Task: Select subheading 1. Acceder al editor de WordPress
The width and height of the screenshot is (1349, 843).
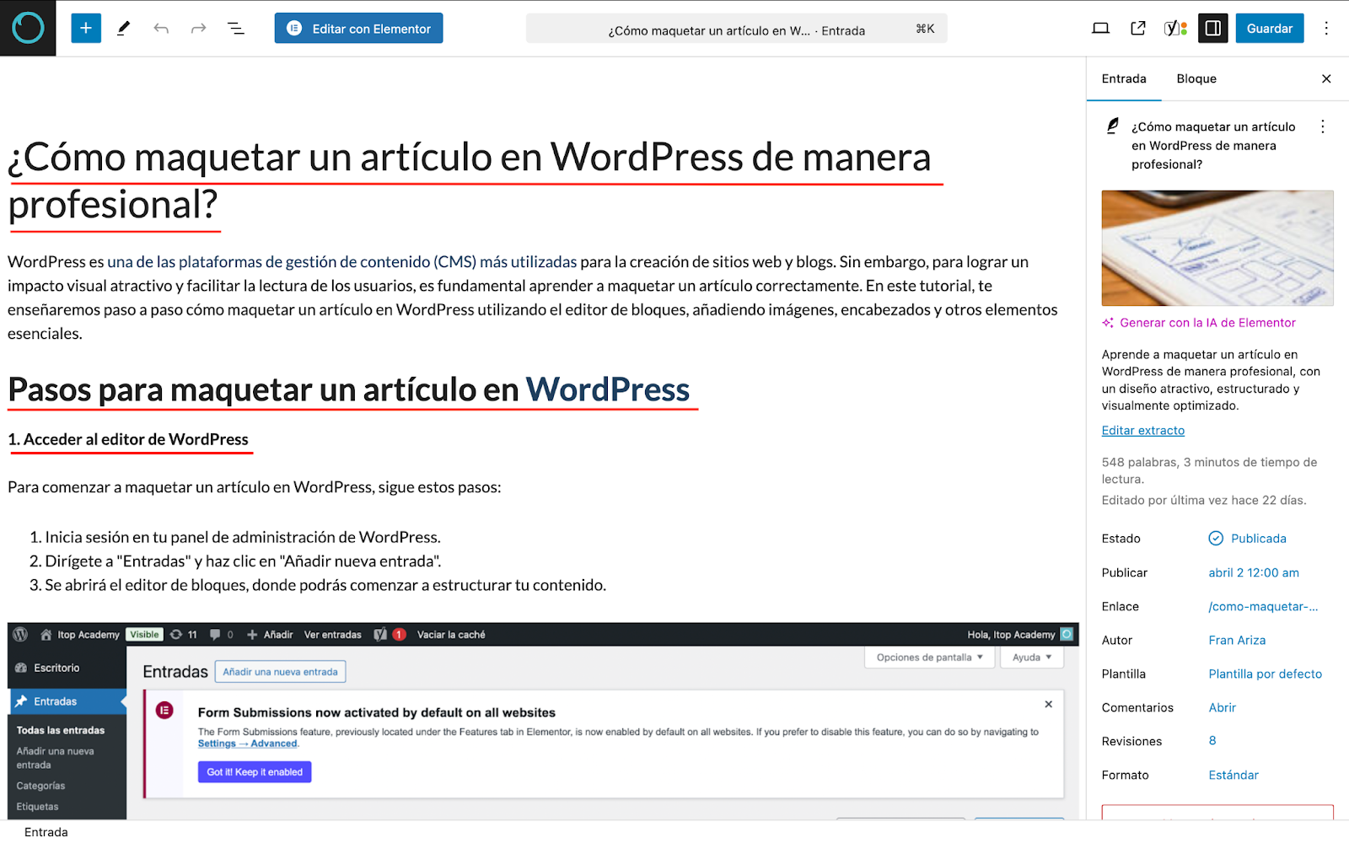Action: [128, 439]
